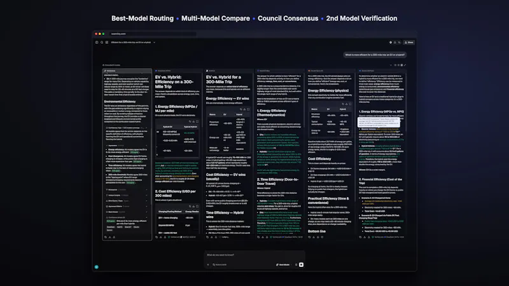This screenshot has height=286, width=509.
Task: Copy the DeepSeek response
Action: click(157, 237)
